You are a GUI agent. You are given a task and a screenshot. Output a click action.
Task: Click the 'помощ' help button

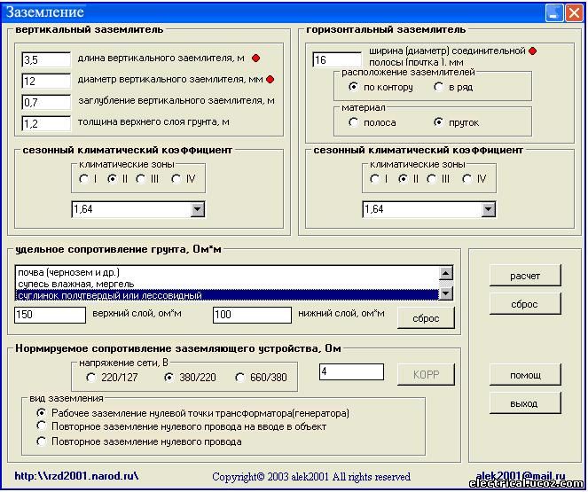[x=525, y=375]
